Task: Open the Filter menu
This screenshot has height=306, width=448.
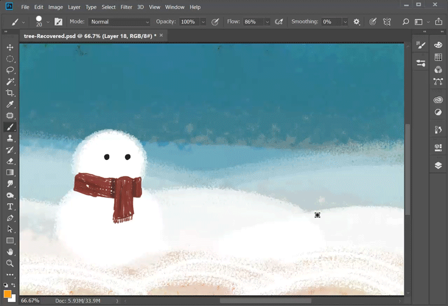Action: tap(126, 7)
